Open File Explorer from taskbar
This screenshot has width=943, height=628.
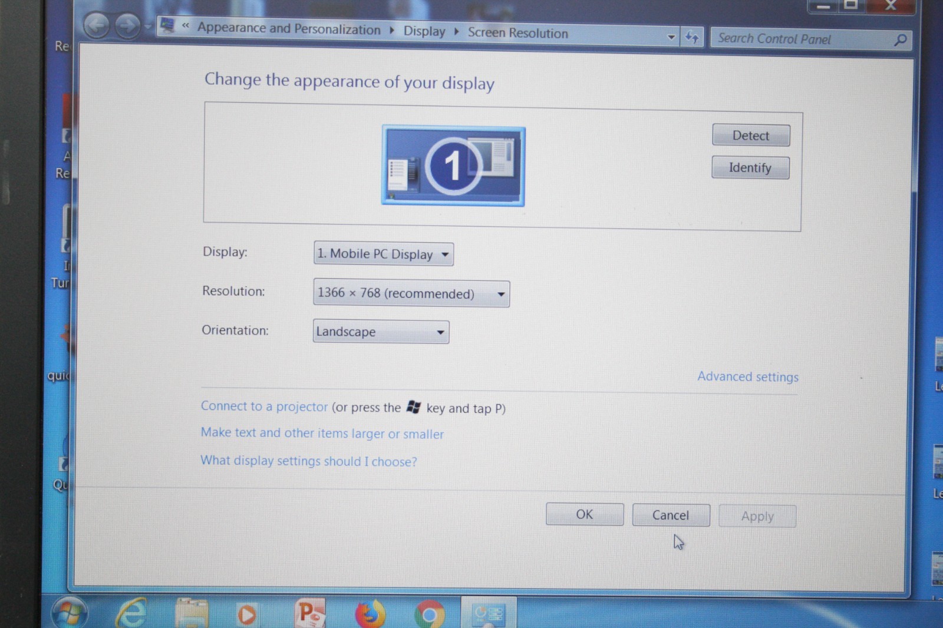(x=192, y=613)
